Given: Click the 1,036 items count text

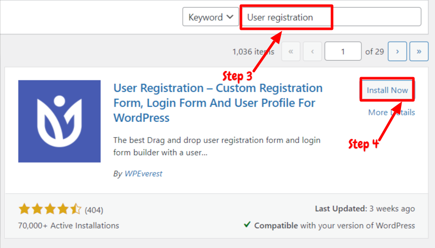Looking at the screenshot, I should [x=253, y=51].
